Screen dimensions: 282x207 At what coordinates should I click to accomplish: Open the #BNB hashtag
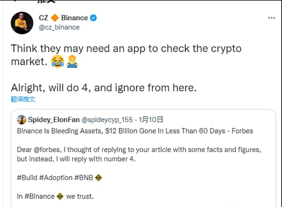click(x=85, y=178)
